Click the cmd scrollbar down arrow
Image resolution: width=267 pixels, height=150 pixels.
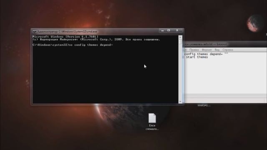(180, 102)
